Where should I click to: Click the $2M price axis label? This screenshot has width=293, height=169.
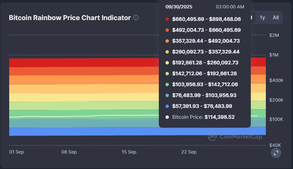pos(274,35)
